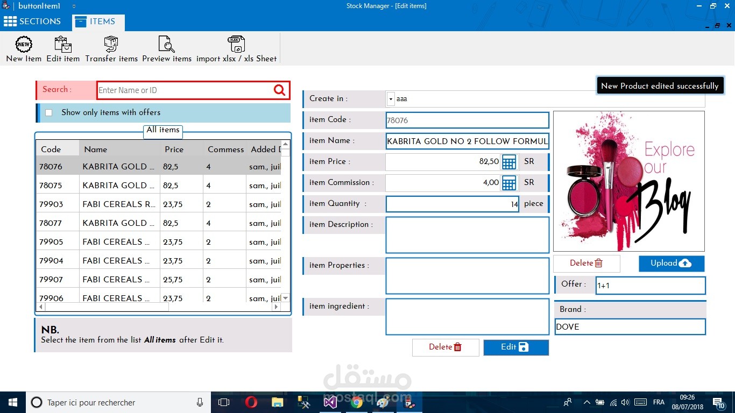
Task: Click the list's horizontal scrollbar left arrow
Action: coord(41,307)
